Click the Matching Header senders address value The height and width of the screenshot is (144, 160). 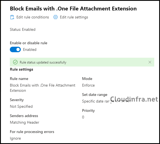[25, 122]
